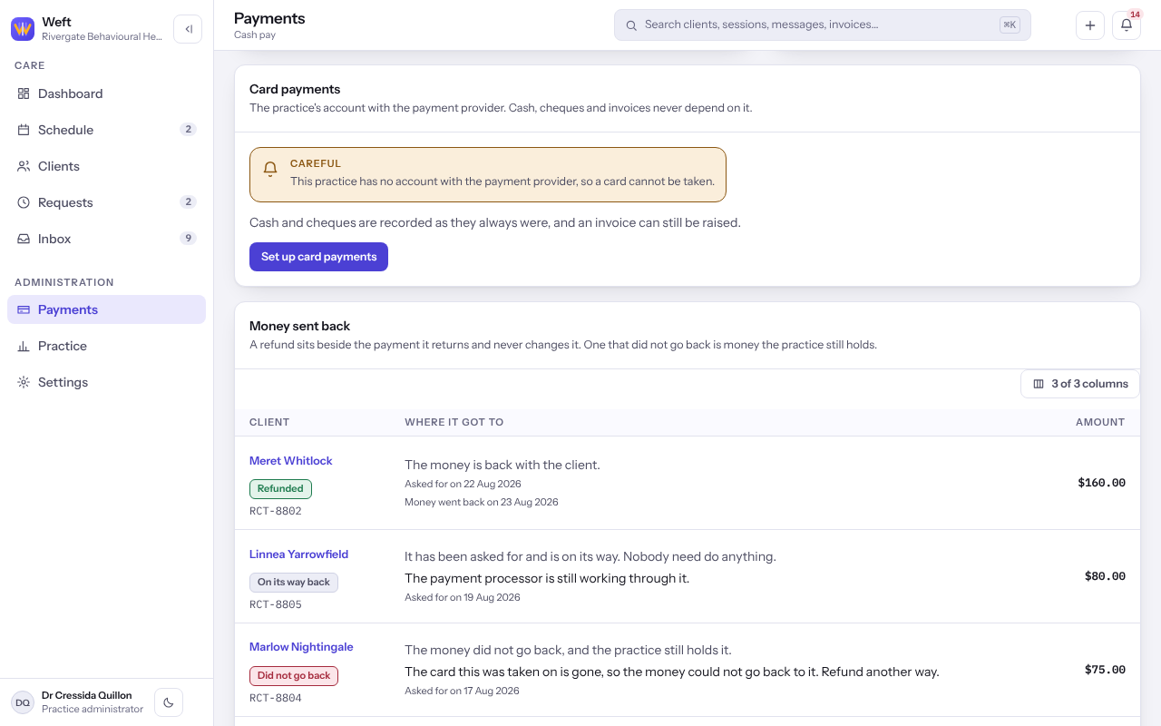Image resolution: width=1161 pixels, height=726 pixels.
Task: Click receipt number RCT-8802
Action: [x=276, y=511]
